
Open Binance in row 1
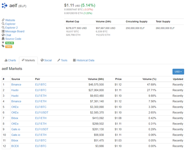pos(16,85)
